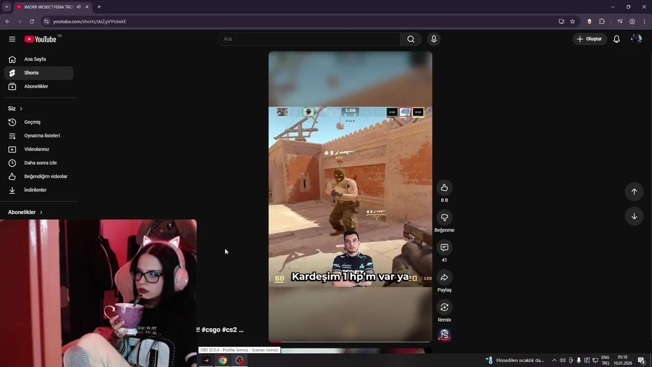Open Abonelikler in the sidebar menu

[39, 87]
